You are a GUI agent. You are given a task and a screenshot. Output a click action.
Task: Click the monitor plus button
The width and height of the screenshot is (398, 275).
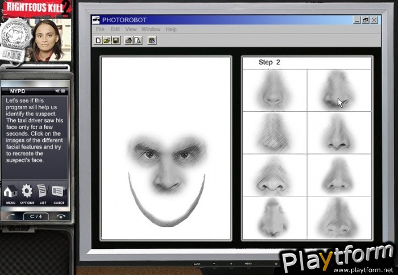tap(231, 264)
